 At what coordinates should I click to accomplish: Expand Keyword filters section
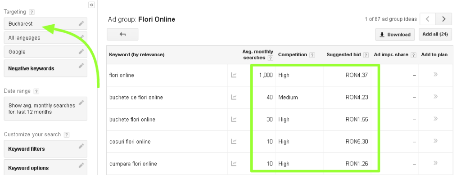tap(45, 149)
